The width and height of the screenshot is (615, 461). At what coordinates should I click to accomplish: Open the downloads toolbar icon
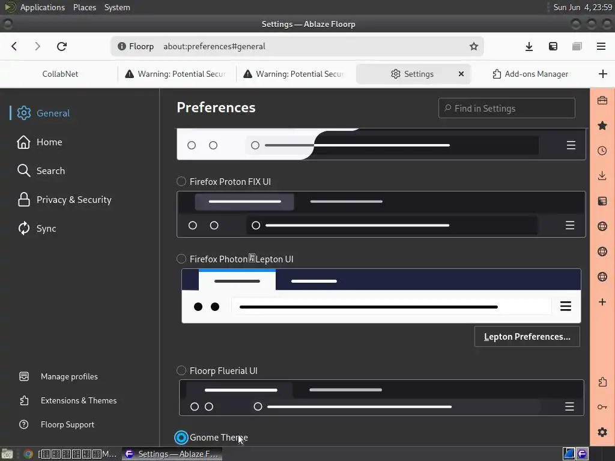pyautogui.click(x=529, y=46)
